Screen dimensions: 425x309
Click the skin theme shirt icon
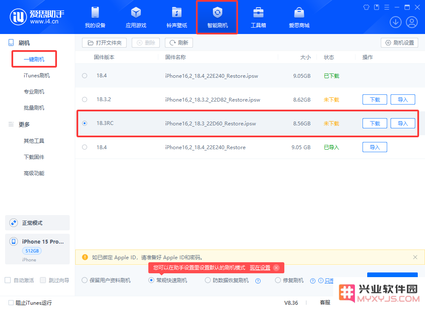366,7
